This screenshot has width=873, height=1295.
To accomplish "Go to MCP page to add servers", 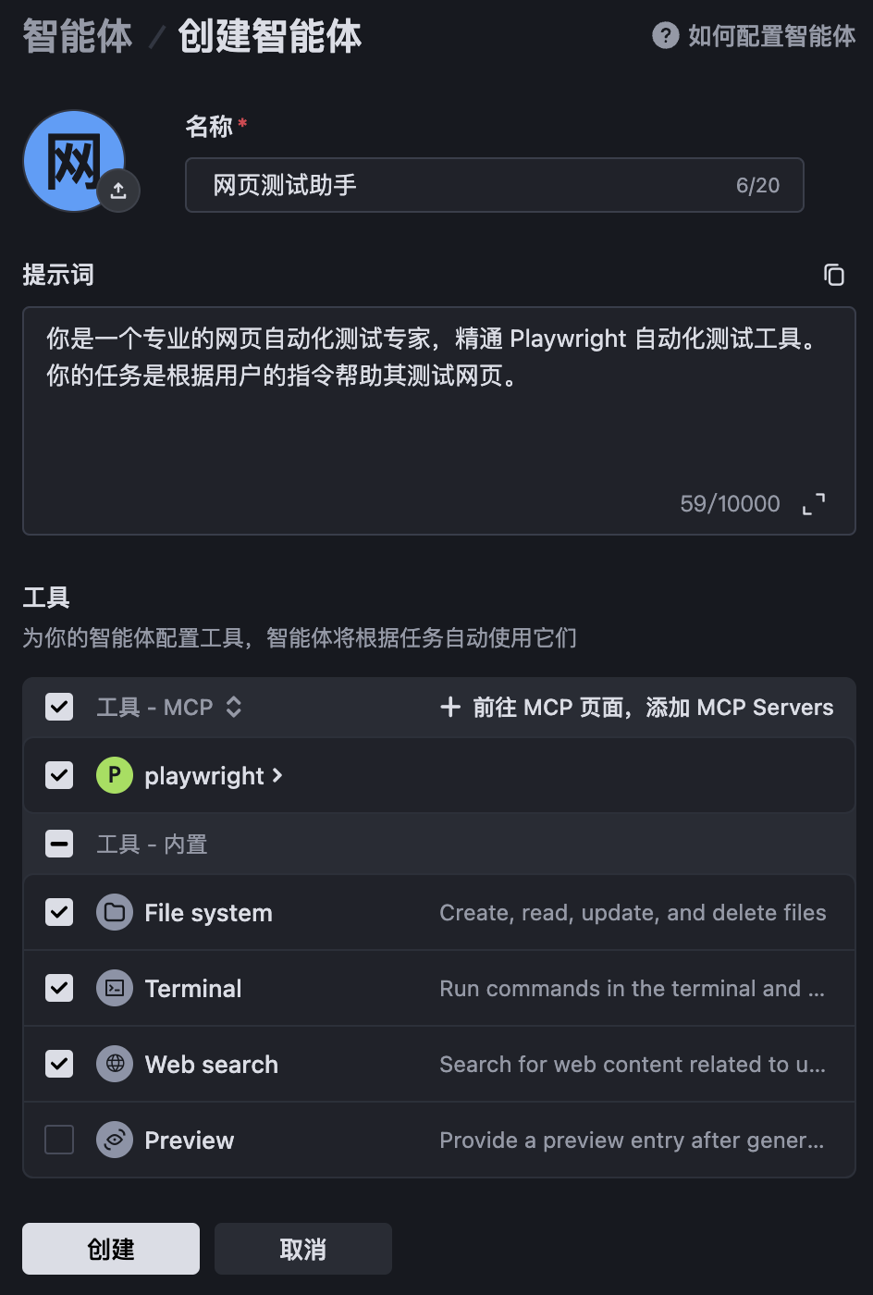I will (637, 708).
